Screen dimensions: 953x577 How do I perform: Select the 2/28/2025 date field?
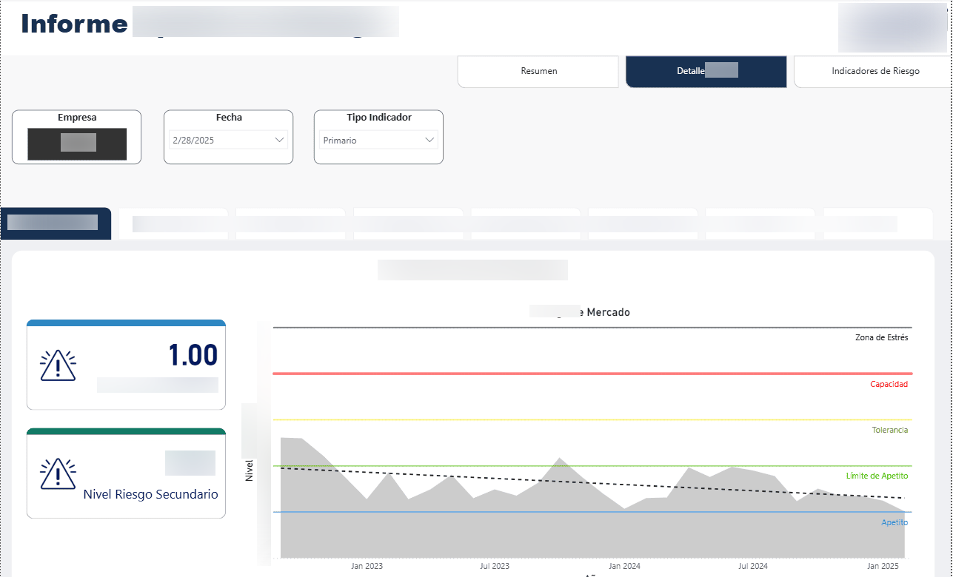pyautogui.click(x=221, y=140)
